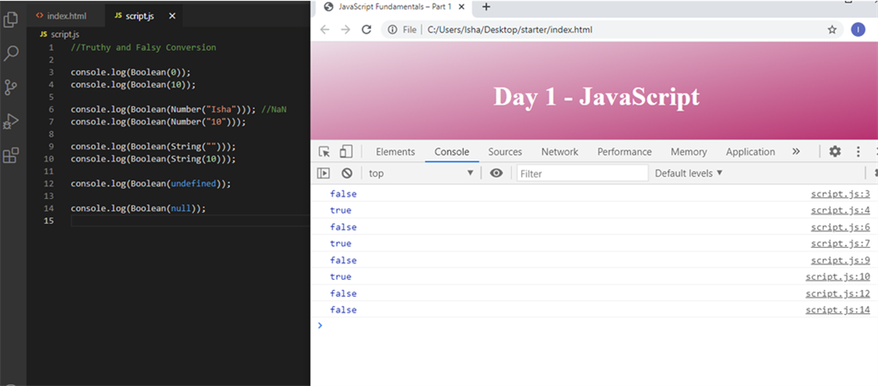Image resolution: width=878 pixels, height=386 pixels.
Task: Open the script.js:3 source link
Action: (840, 195)
